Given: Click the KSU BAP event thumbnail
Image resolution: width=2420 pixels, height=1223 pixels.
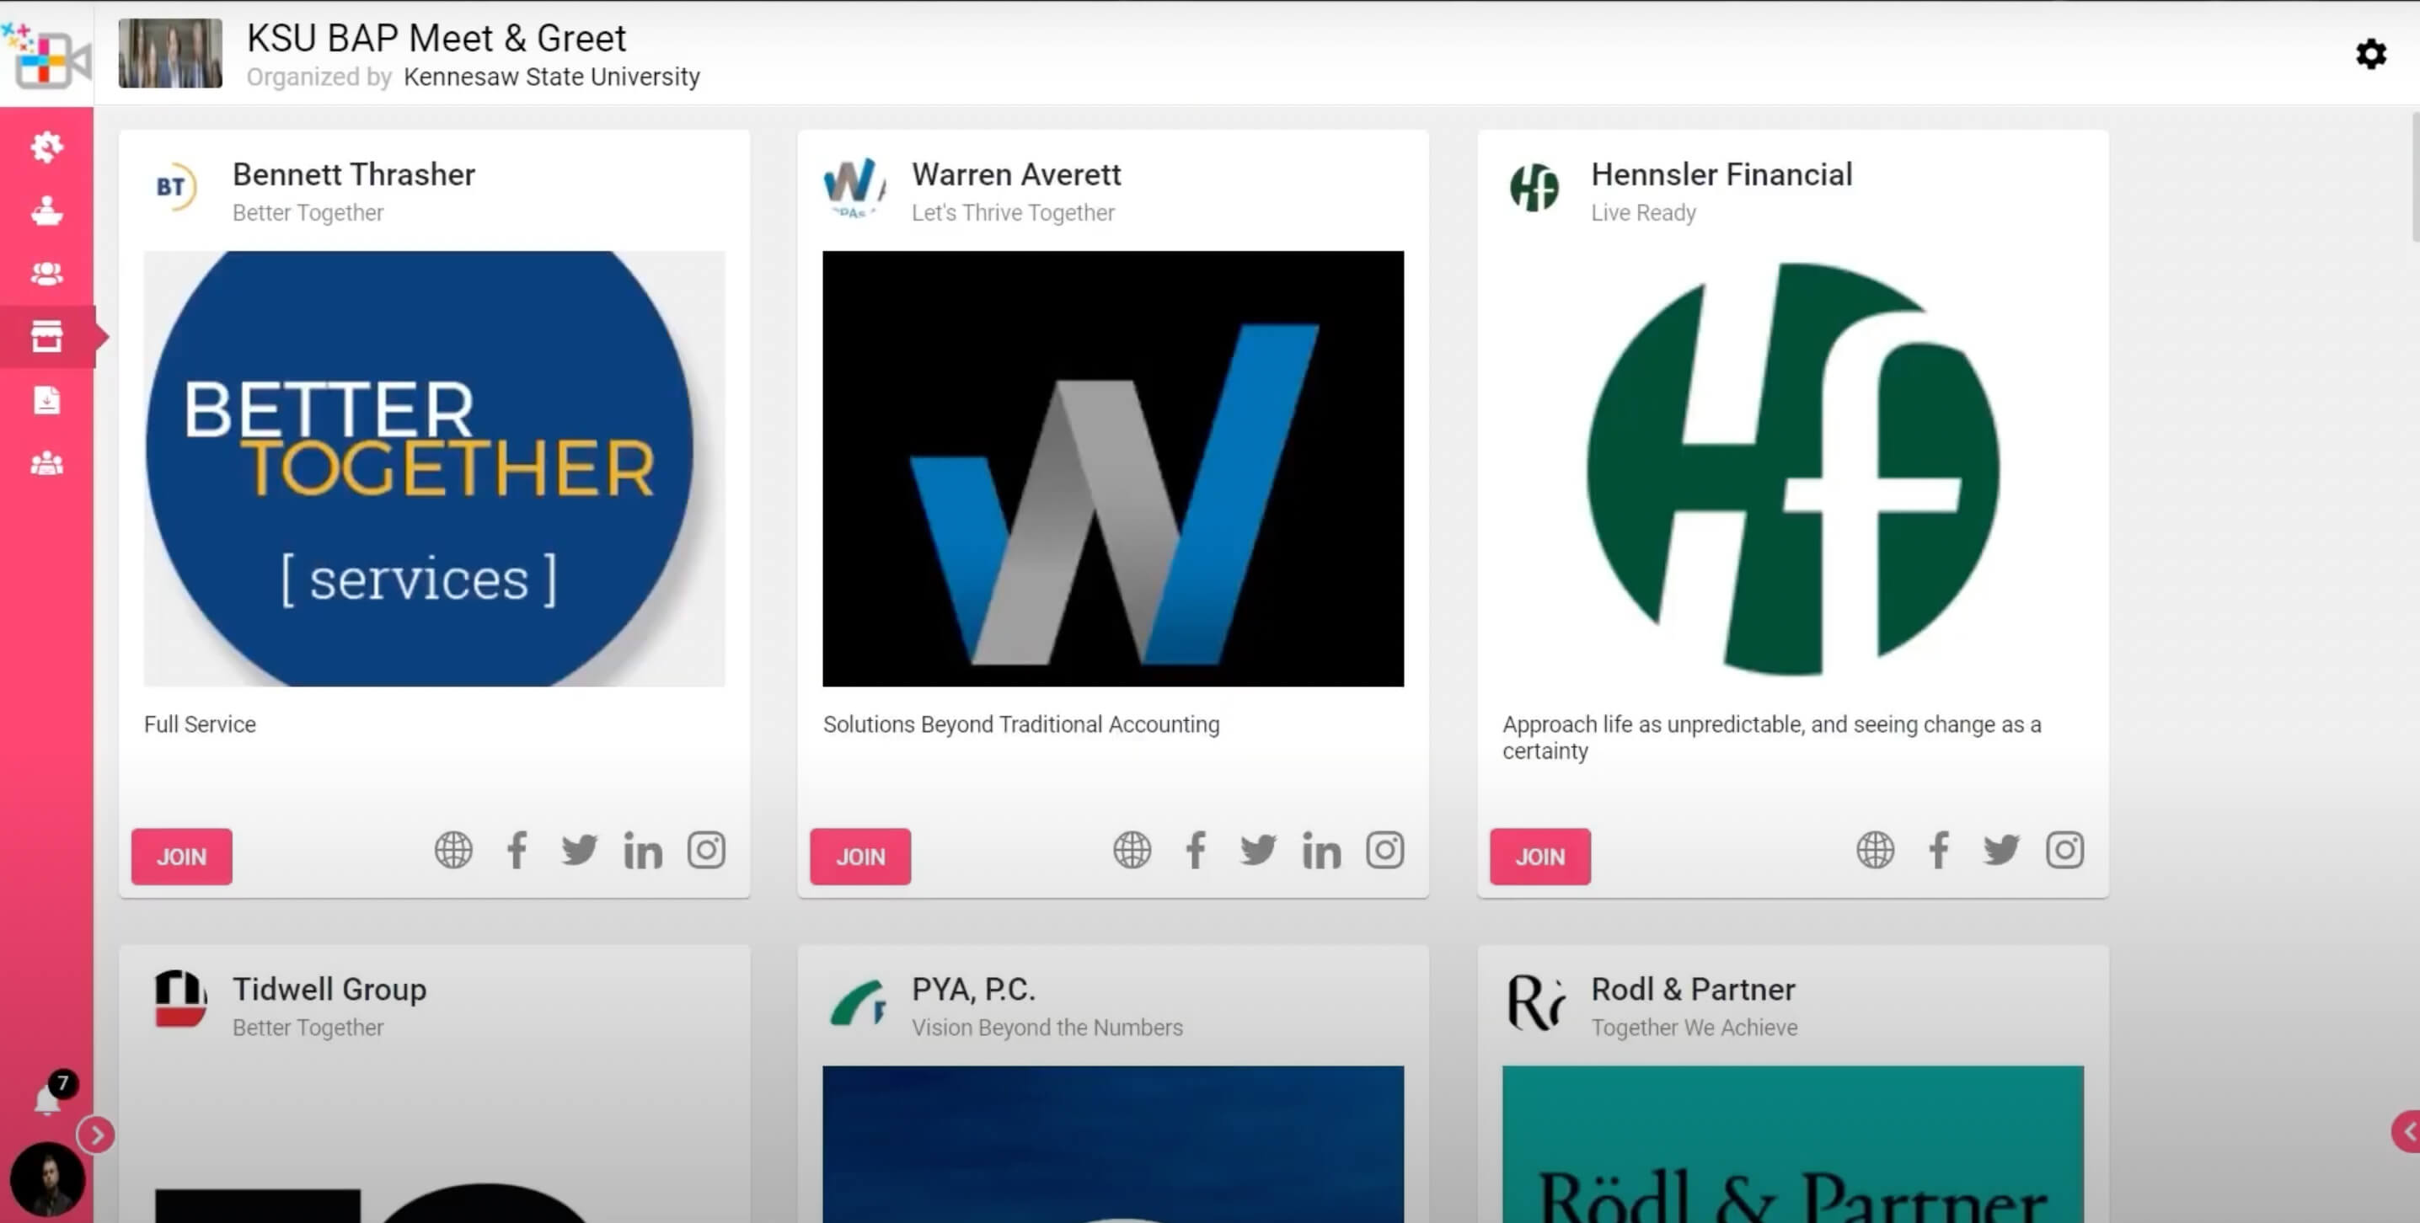Looking at the screenshot, I should [170, 54].
